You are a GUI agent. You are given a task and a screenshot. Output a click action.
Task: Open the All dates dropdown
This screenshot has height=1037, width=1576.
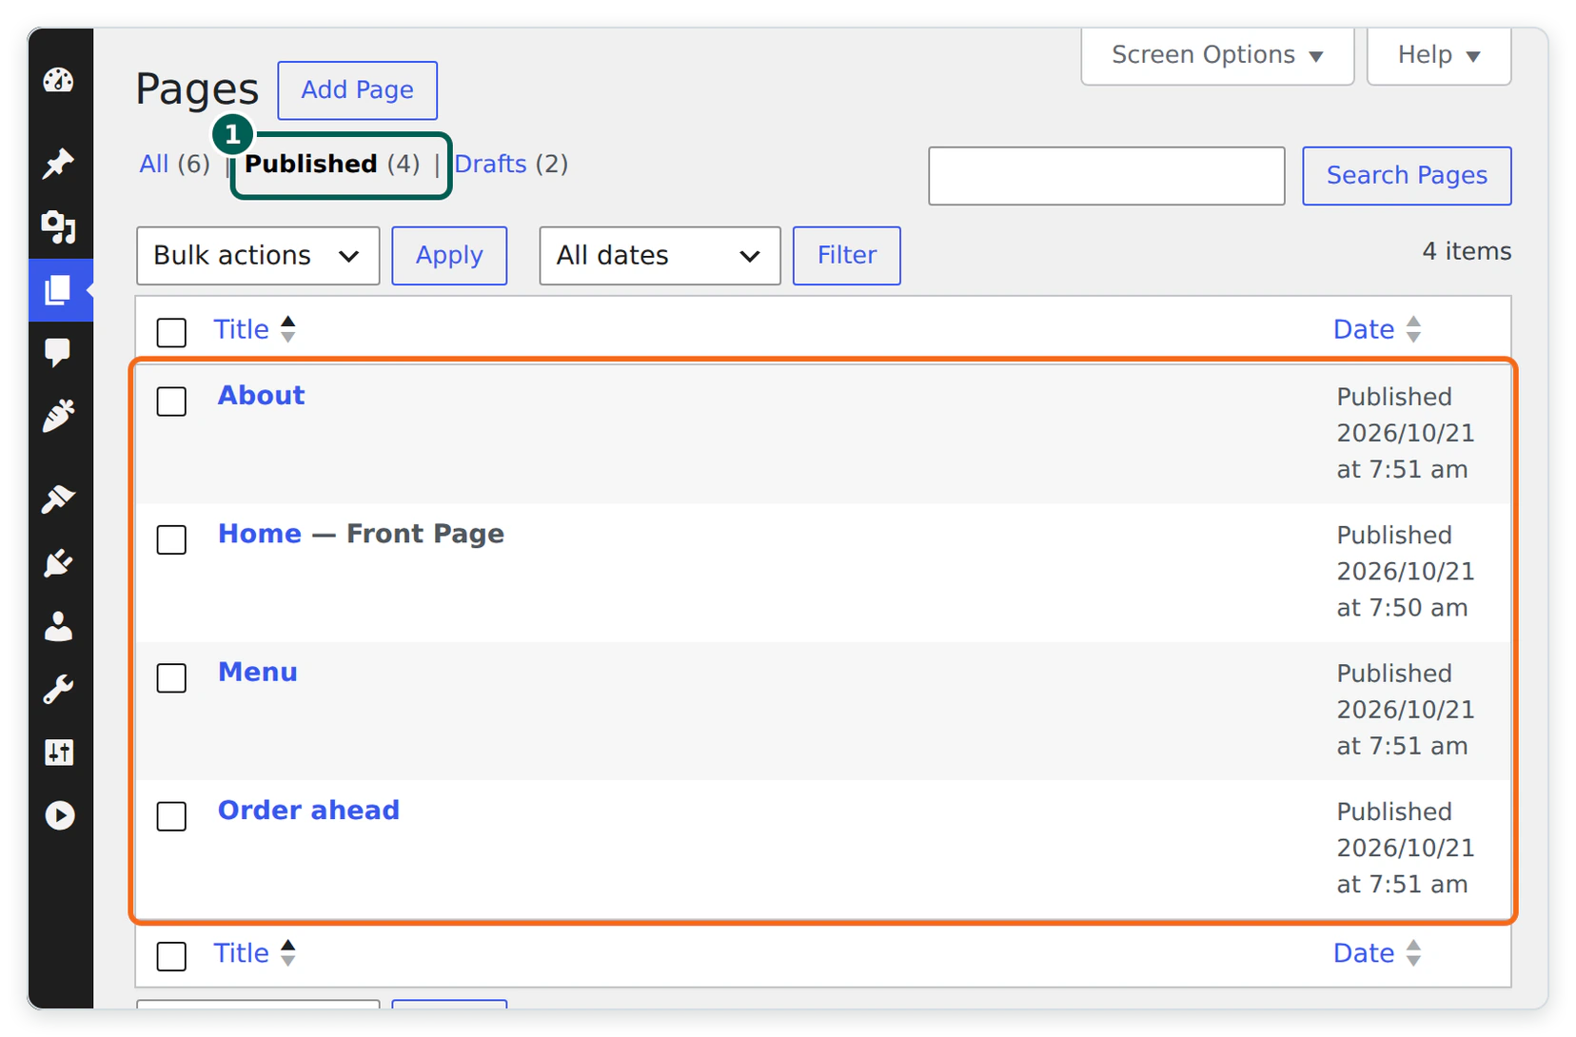660,256
